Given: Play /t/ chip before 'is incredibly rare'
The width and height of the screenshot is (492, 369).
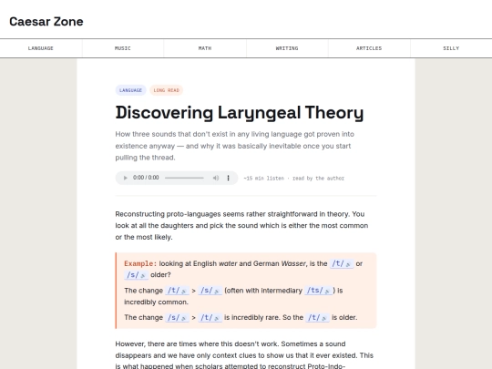Looking at the screenshot, I should [x=210, y=318].
